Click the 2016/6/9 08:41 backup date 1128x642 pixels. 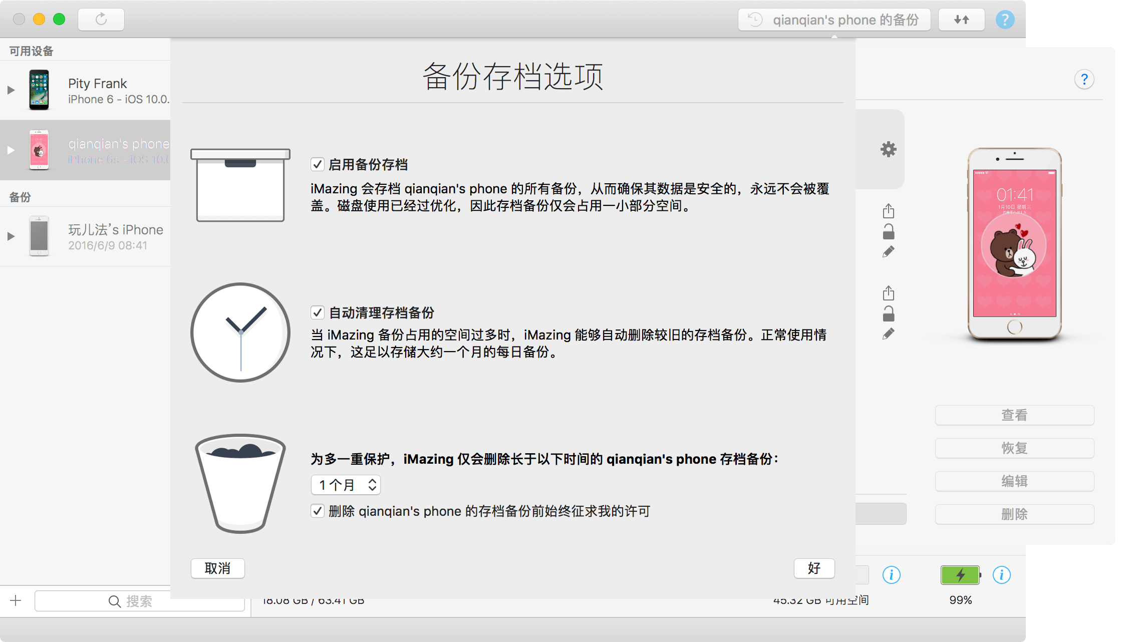108,245
